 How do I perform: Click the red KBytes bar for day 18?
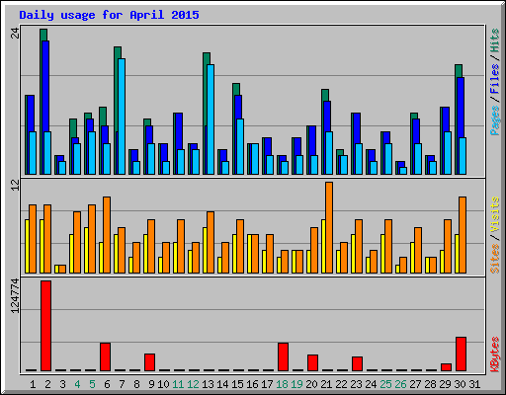tap(283, 356)
